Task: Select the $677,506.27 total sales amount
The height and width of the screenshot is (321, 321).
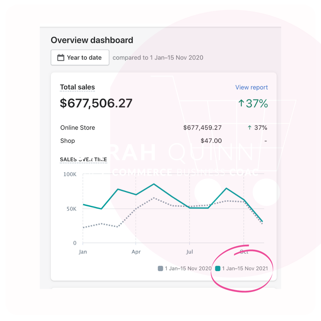Action: (x=96, y=103)
